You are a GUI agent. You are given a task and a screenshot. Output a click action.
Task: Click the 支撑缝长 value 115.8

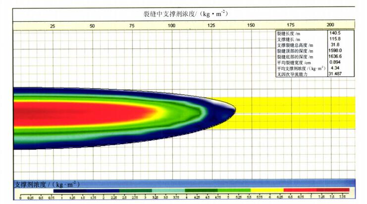(335, 39)
